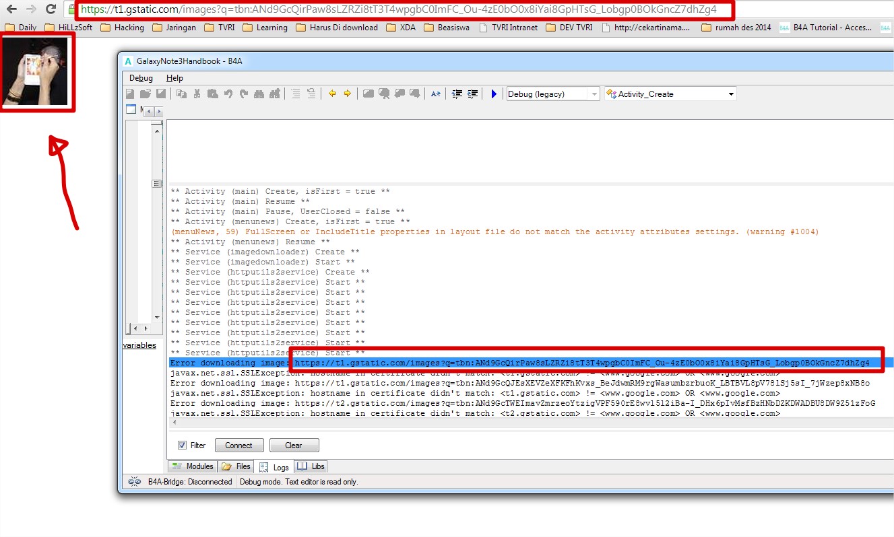Viewport: 894px width, 537px height.
Task: Click the Find and Replace binoculars icon
Action: pyautogui.click(x=274, y=94)
